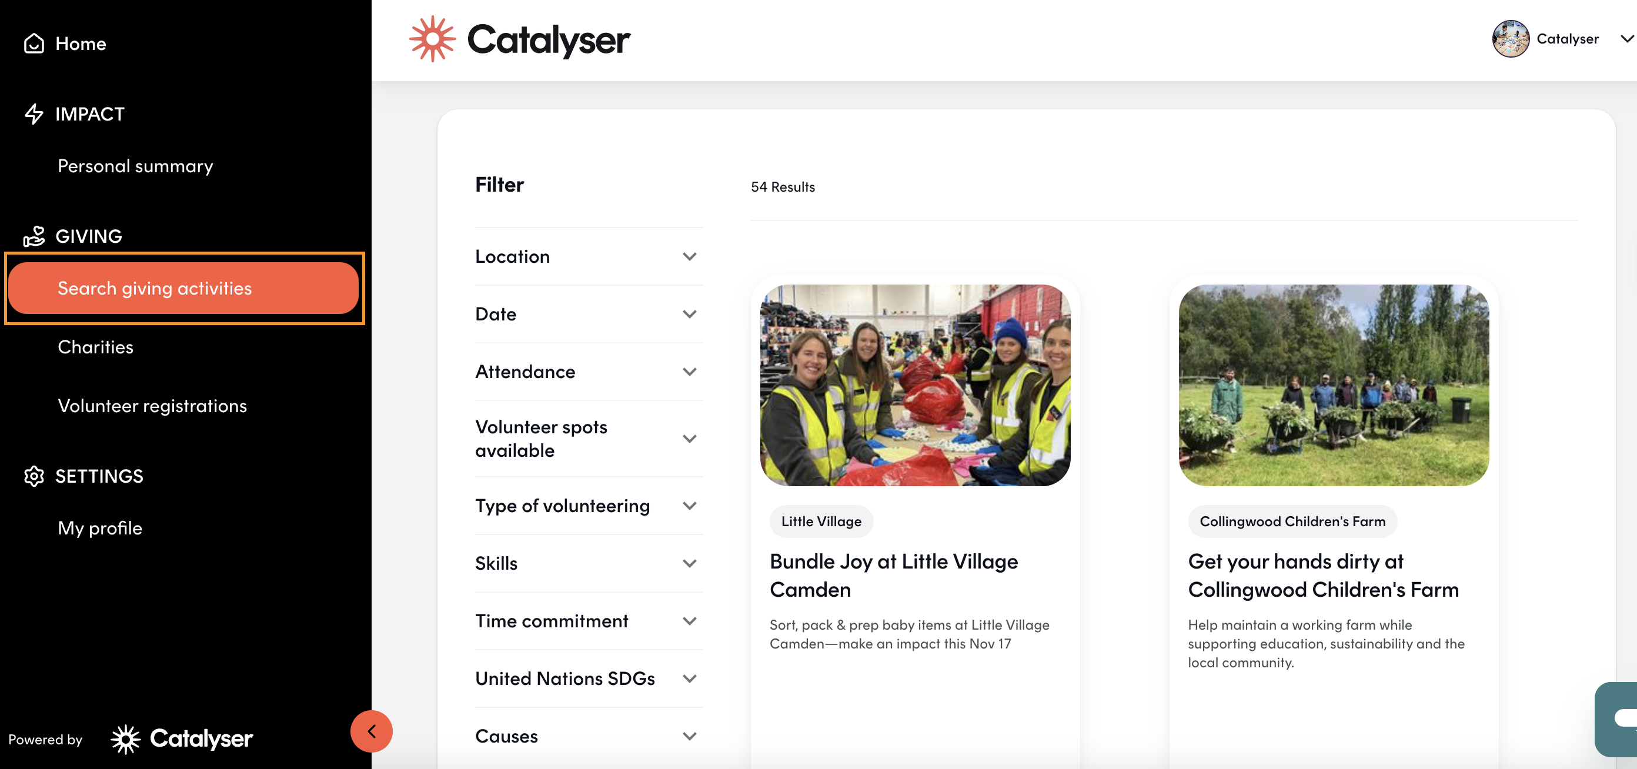The width and height of the screenshot is (1637, 769).
Task: Click the Powered by Catalyser footer logo
Action: pyautogui.click(x=182, y=738)
